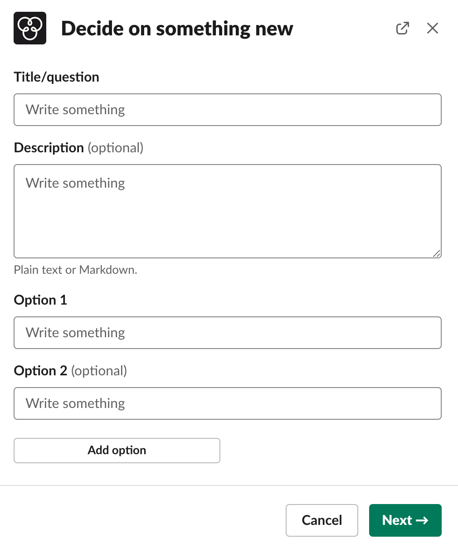Select the Option 2 optional field
Viewport: 458px width, 553px height.
(x=227, y=403)
